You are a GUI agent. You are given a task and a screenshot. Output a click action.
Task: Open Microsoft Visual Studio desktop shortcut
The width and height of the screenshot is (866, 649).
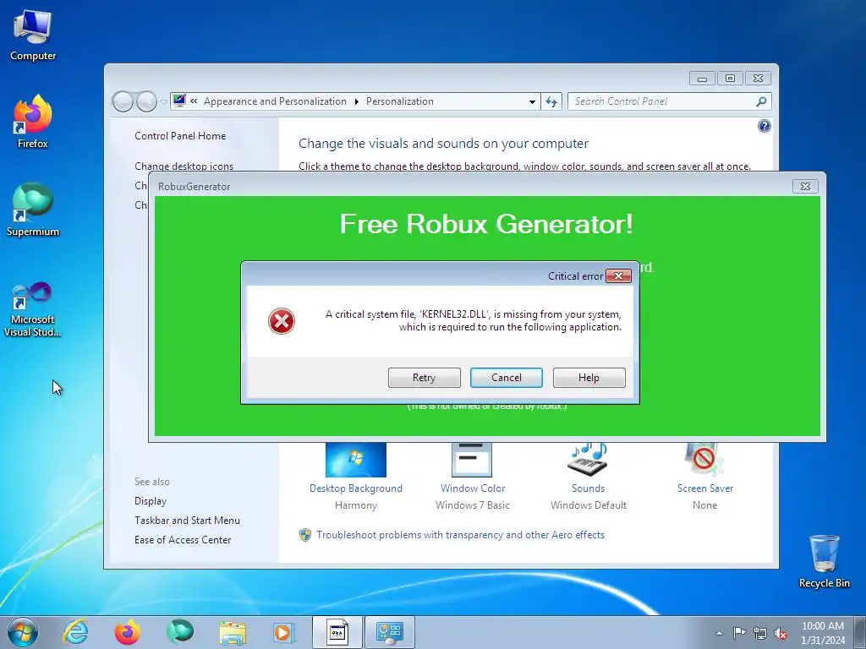[x=33, y=309]
